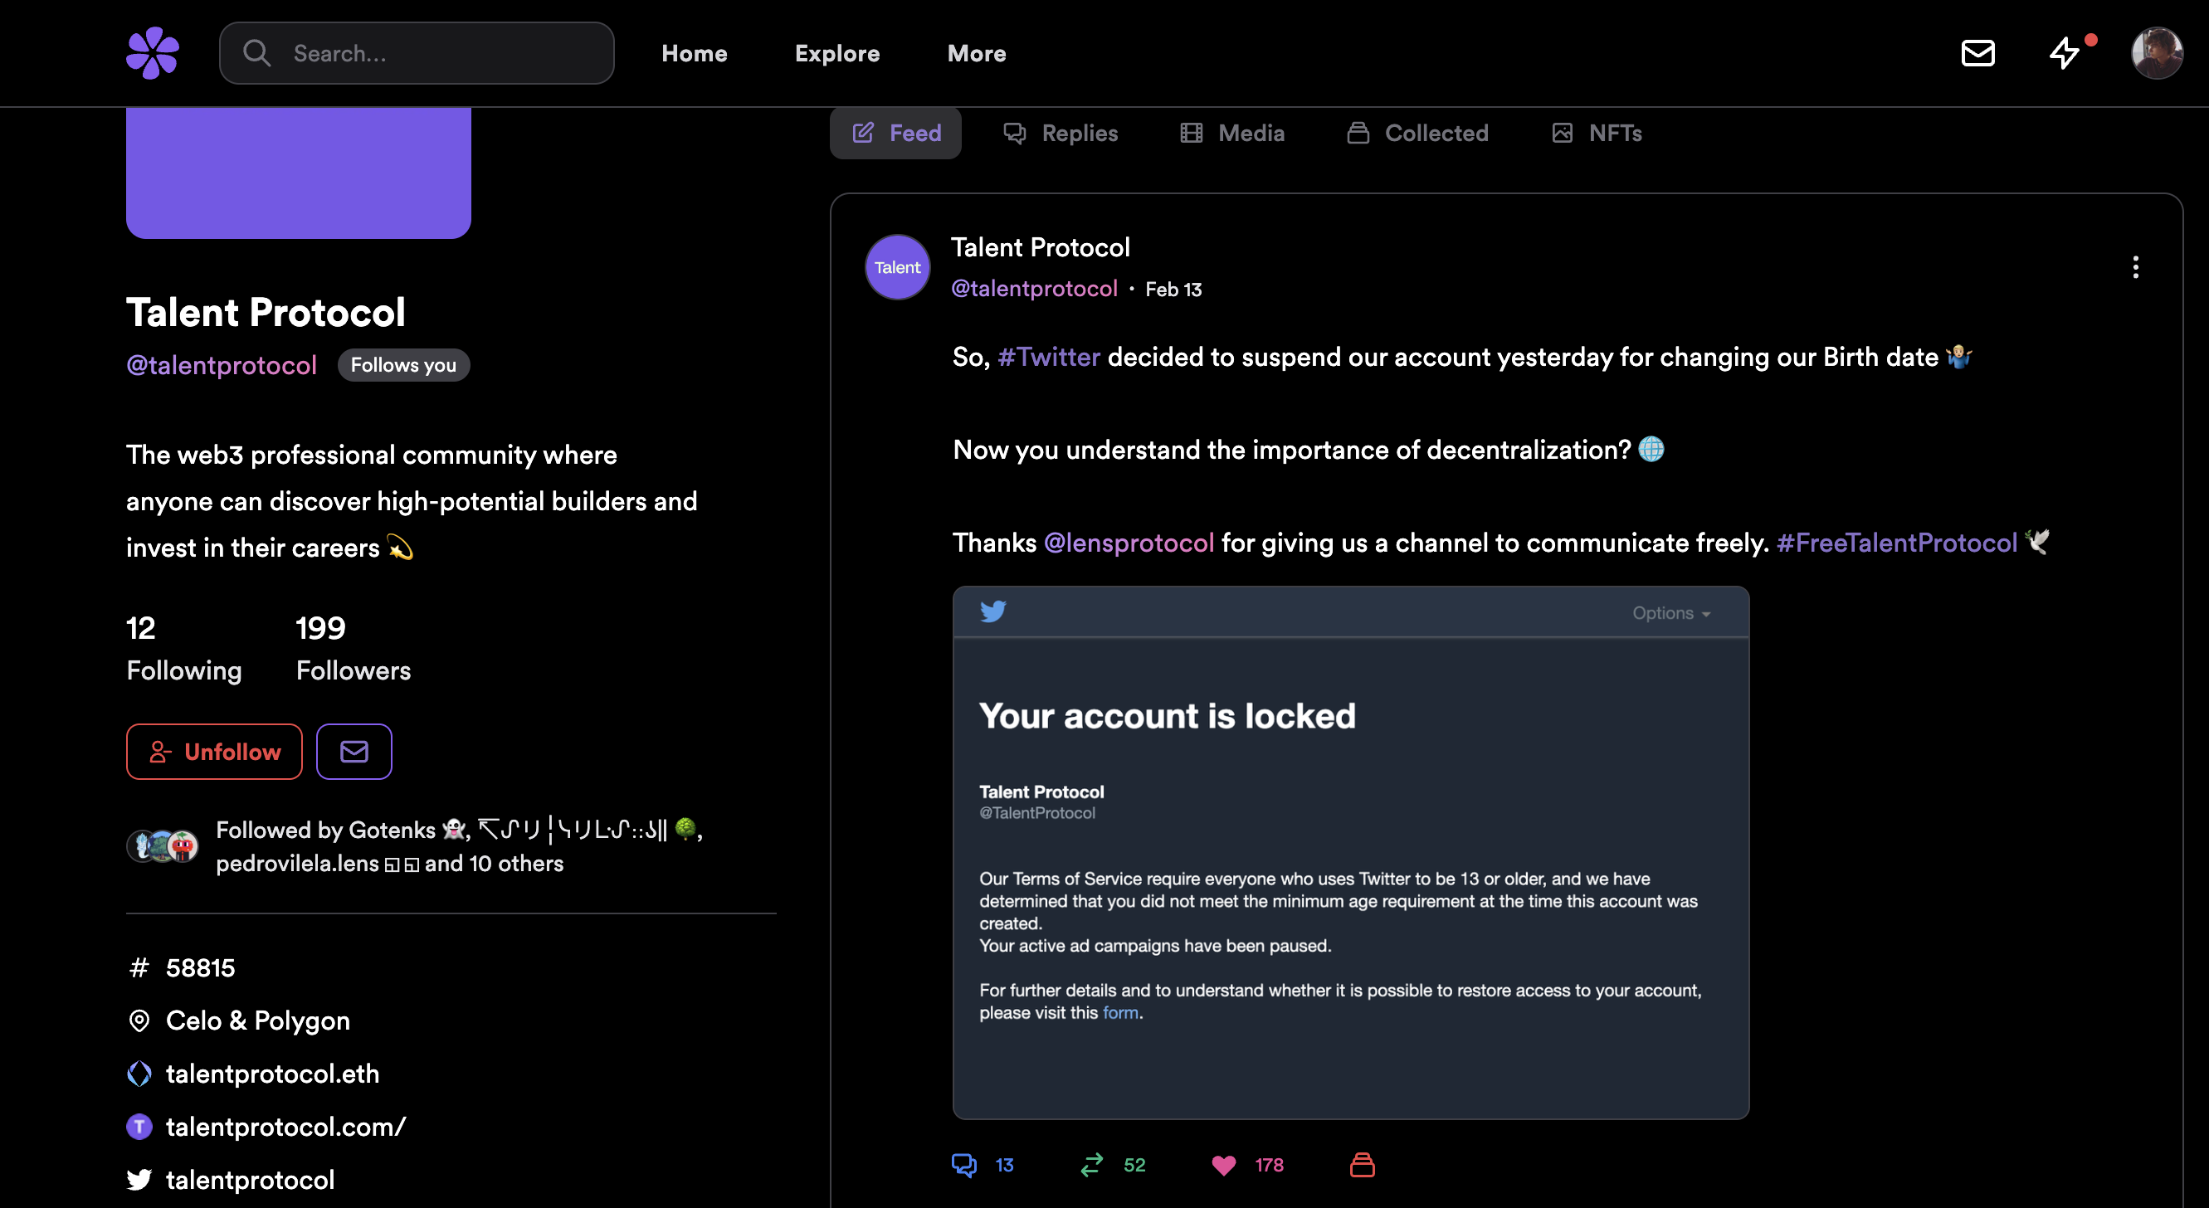
Task: Click the purple profile cover image
Action: click(x=299, y=173)
